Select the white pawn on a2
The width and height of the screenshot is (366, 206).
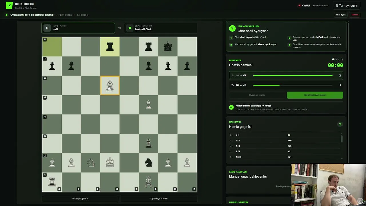click(52, 163)
